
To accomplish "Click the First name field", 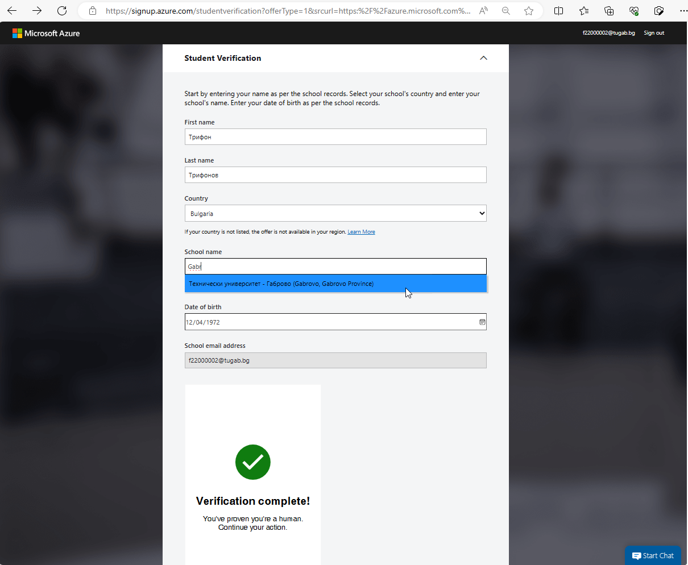I will click(335, 136).
